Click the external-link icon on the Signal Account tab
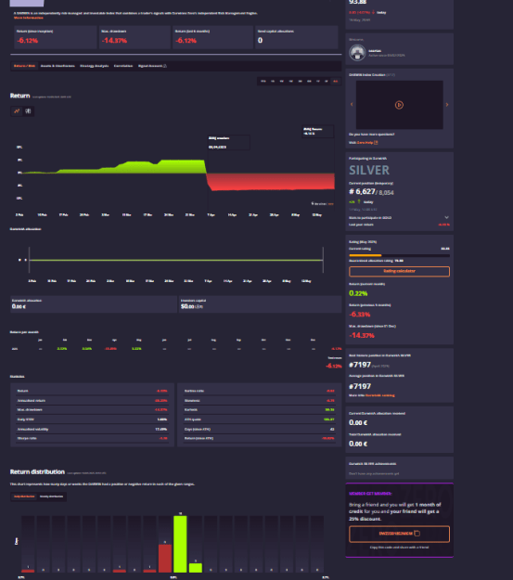Screen dimensions: 513x580 pyautogui.click(x=165, y=66)
